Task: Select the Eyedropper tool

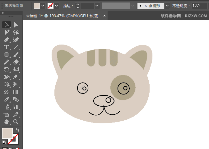Action: coord(6,99)
